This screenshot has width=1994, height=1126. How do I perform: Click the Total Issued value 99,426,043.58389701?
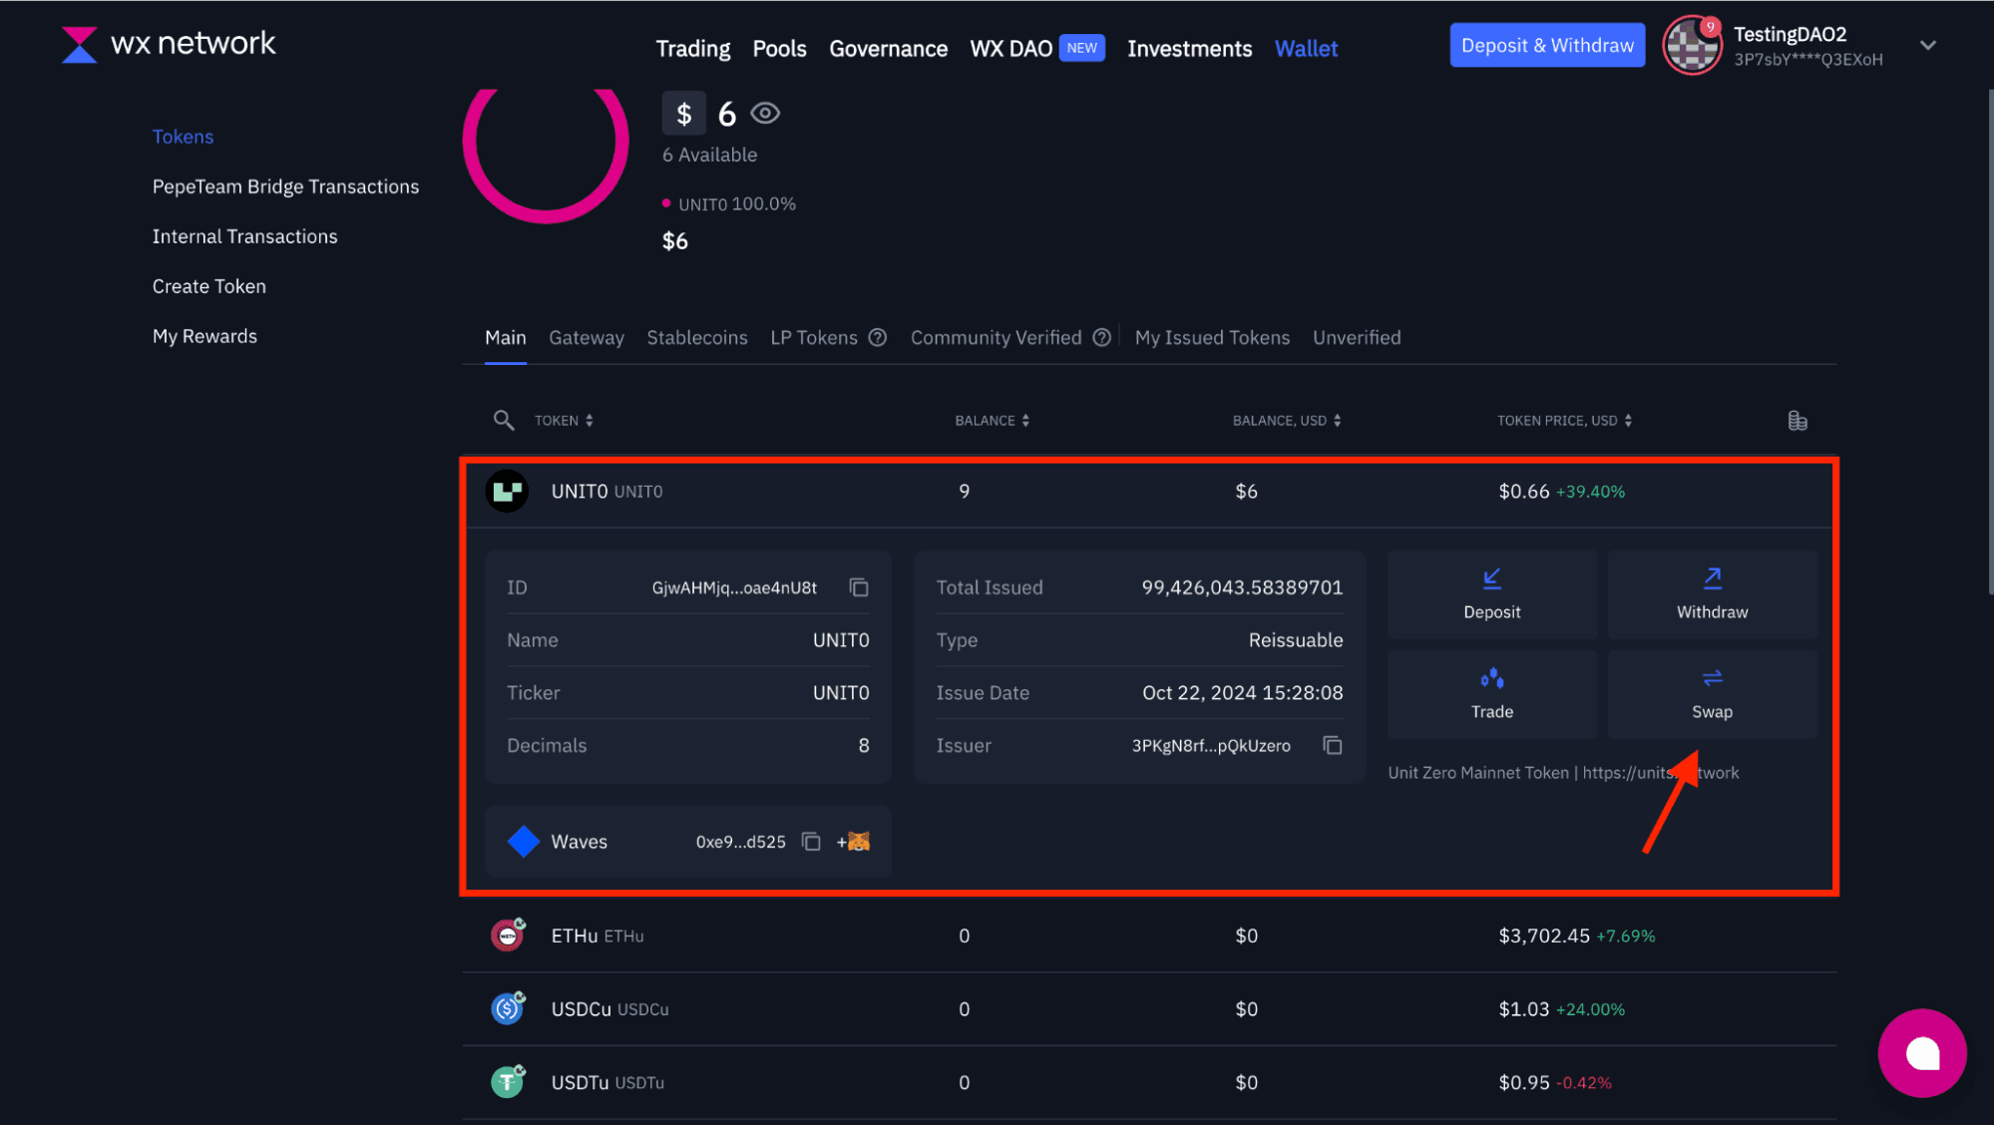coord(1242,587)
